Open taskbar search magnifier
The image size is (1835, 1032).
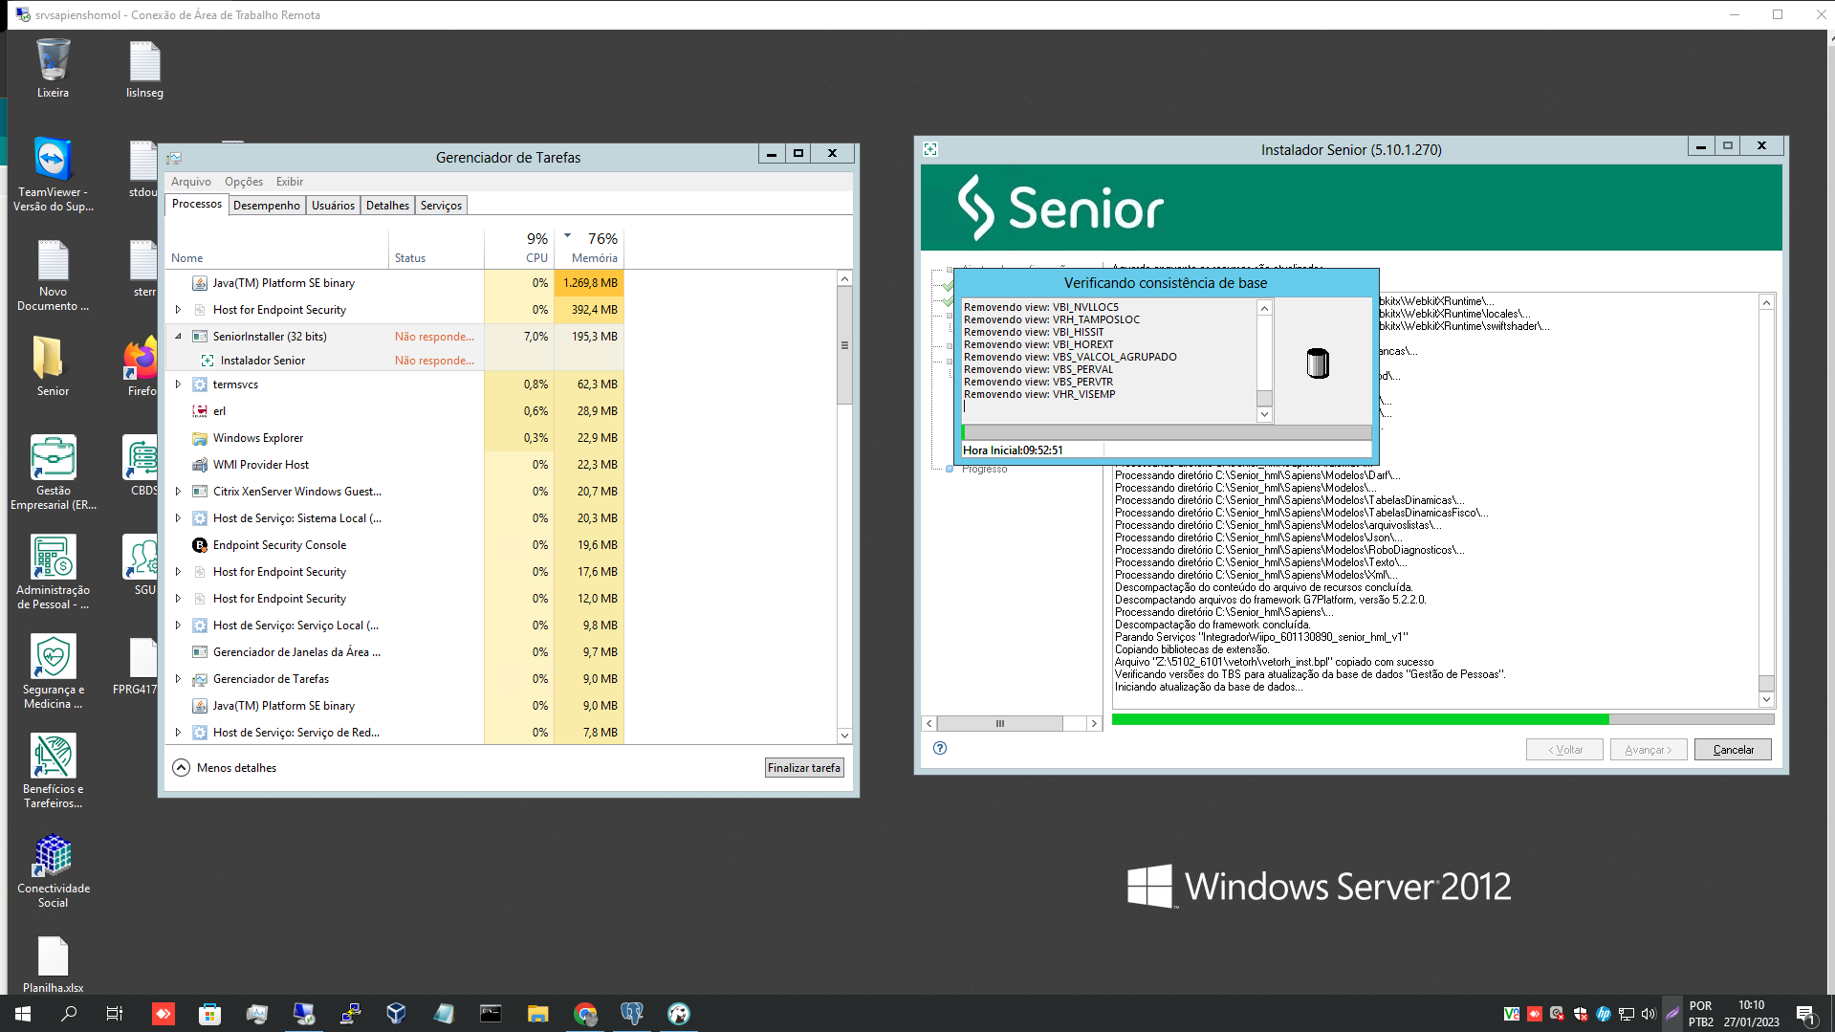point(69,1014)
